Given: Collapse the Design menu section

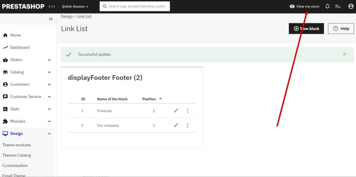Looking at the screenshot, I should [49, 134].
